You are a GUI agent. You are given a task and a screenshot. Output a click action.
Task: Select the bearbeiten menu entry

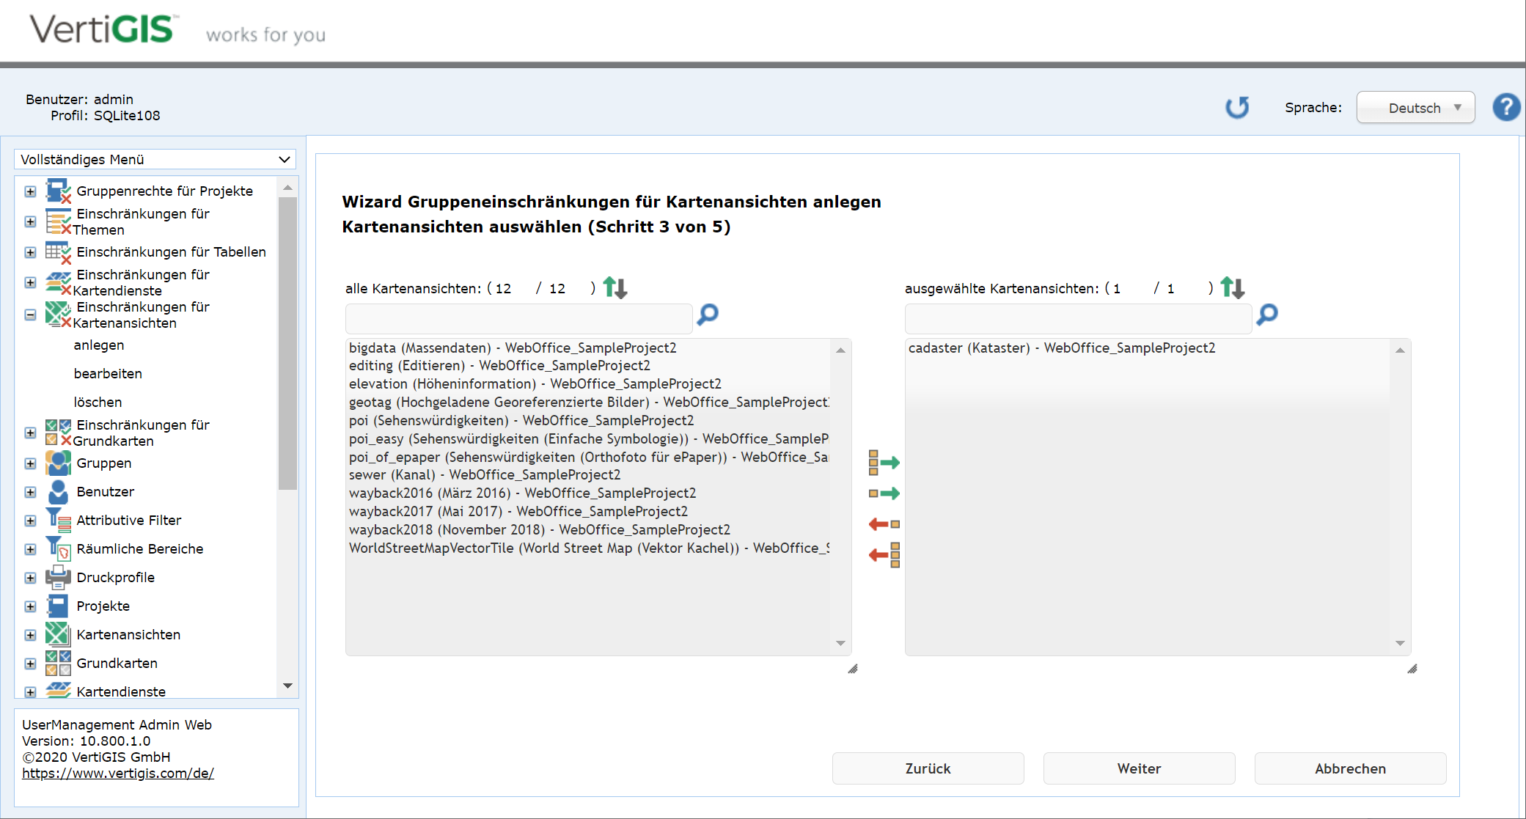108,373
